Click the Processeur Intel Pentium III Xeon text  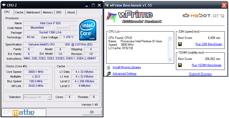(x=141, y=41)
